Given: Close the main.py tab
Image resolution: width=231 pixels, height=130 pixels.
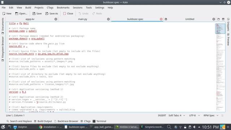Looking at the screenshot, I should [108, 19].
